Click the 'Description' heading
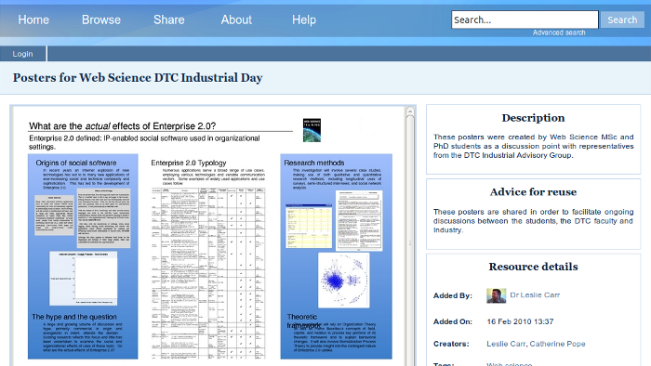651x366 pixels. (533, 118)
